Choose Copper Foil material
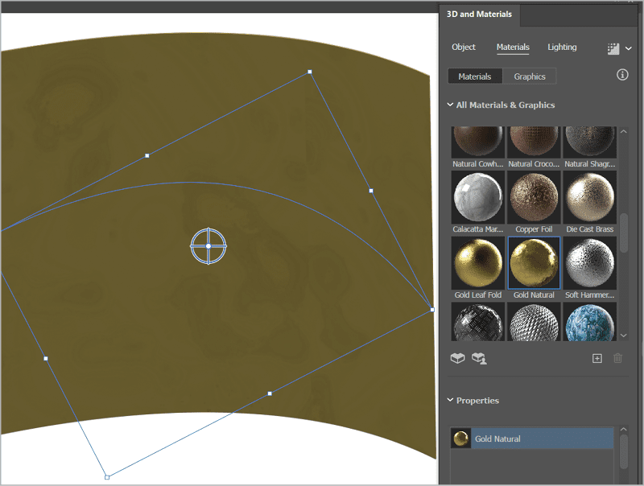 click(534, 197)
